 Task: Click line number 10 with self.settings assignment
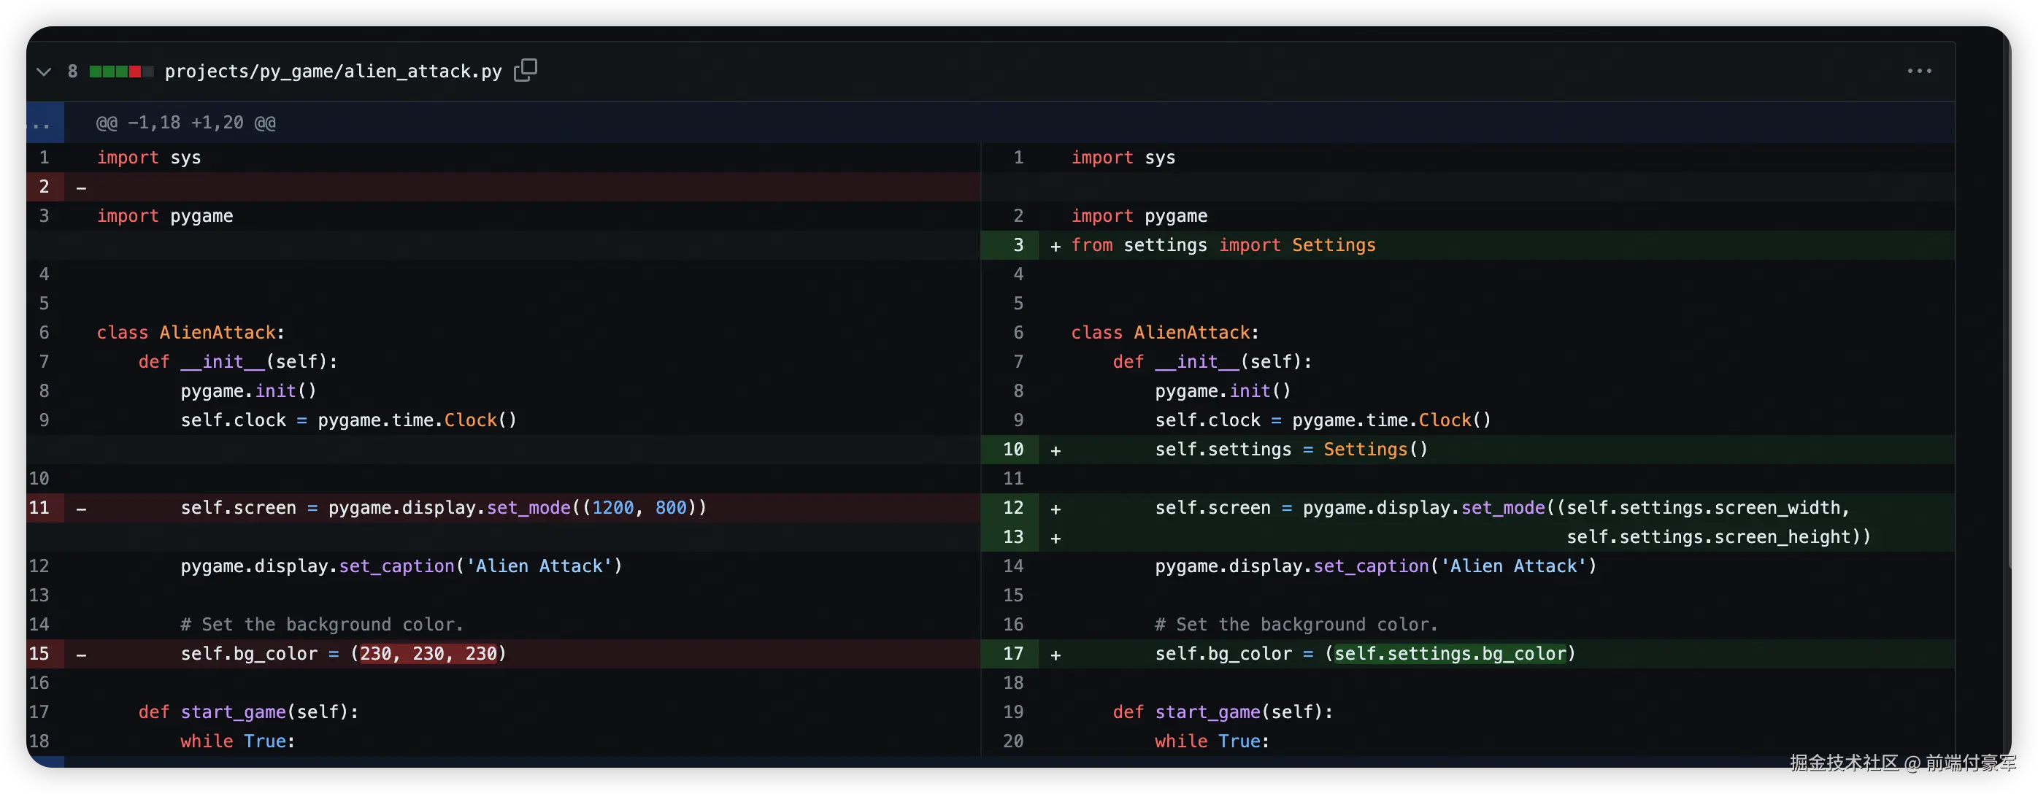coord(1012,450)
